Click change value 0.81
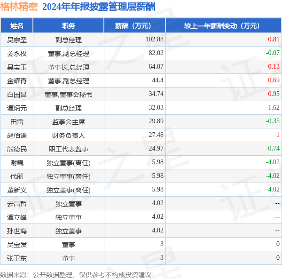Screen dimensions: 282x279 [274, 39]
